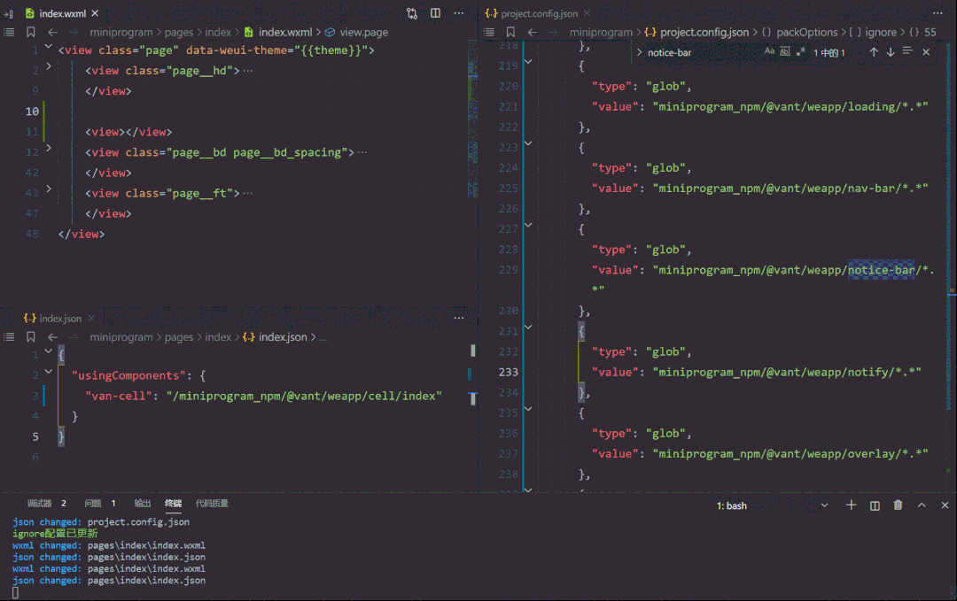Screen dimensions: 957x601
Task: Toggle bookmark icon in index.wxml breadcrumb bar
Action: pos(30,32)
